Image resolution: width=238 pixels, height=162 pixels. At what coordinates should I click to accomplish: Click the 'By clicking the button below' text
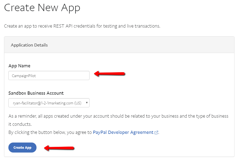pos(50,133)
